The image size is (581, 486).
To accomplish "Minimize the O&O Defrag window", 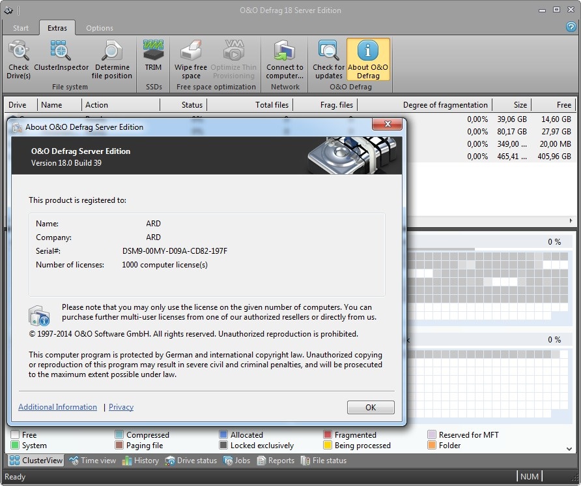I will point(542,10).
